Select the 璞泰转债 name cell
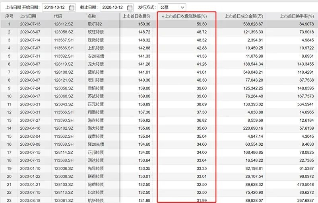 click(x=96, y=136)
